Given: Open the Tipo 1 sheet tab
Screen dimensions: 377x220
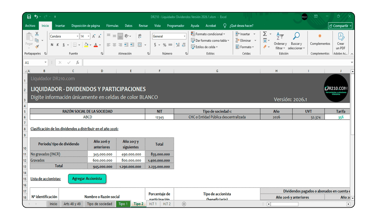Looking at the screenshot, I should (123, 204).
